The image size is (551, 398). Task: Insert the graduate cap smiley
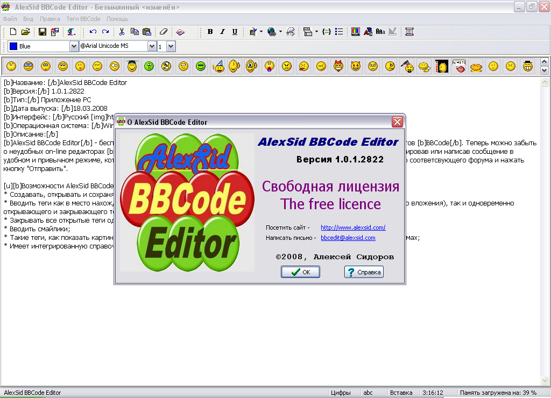(x=132, y=66)
